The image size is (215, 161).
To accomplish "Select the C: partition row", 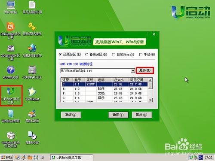I will (104, 84).
